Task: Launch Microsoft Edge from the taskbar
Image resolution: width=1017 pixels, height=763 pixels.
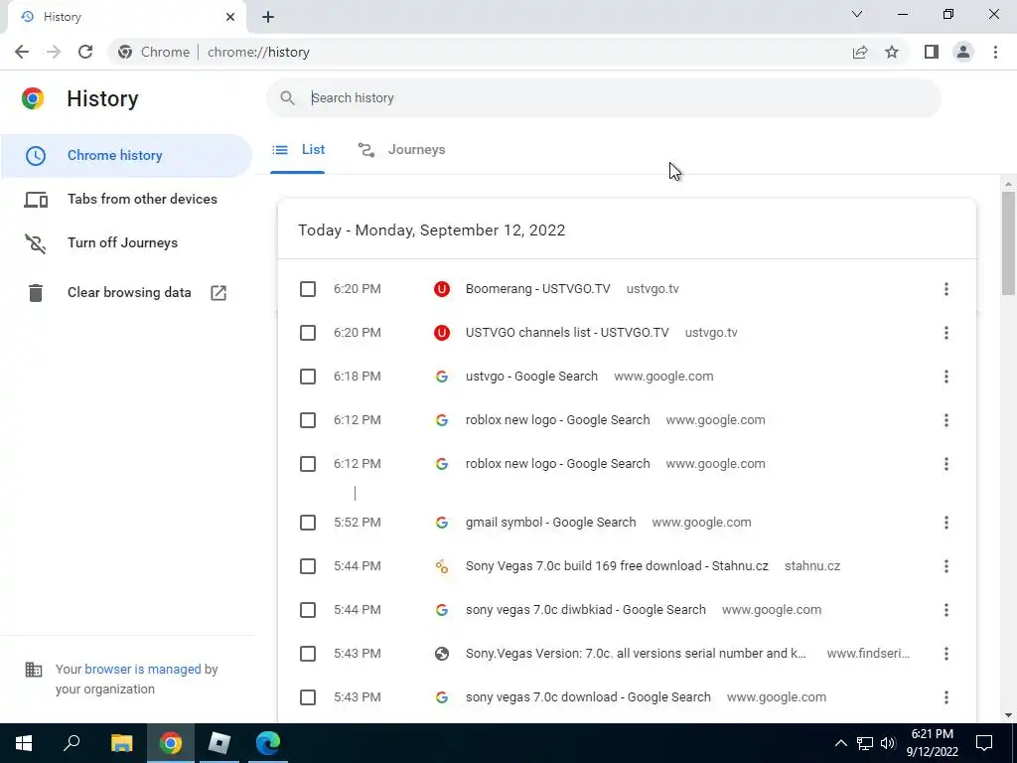Action: point(268,743)
